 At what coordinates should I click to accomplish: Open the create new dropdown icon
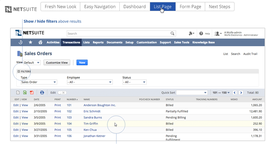pyautogui.click(x=191, y=34)
